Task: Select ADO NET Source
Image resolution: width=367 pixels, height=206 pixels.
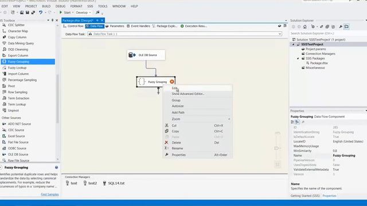Action: (x=19, y=124)
